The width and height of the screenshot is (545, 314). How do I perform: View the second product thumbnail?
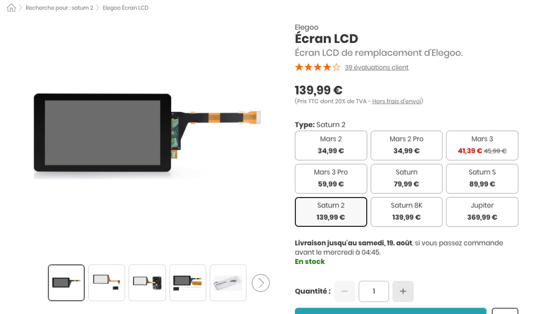(107, 283)
